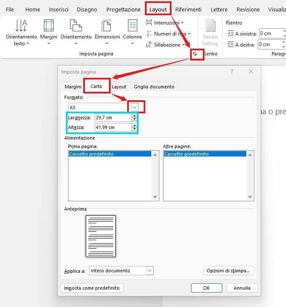Expand the Formato paper size dropdown
Screen dimensions: 286x307
[x=134, y=107]
